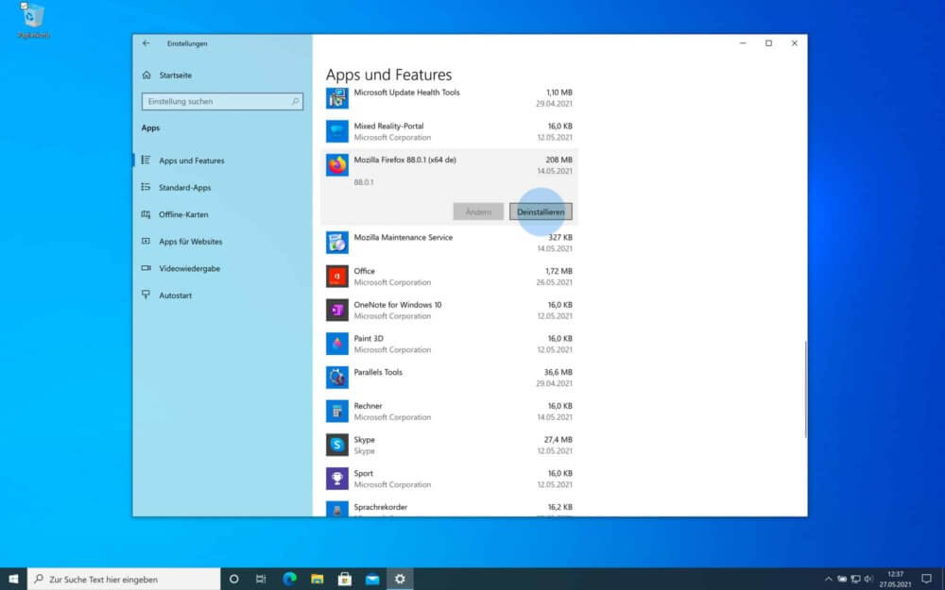Click the Settings gear on the taskbar
Screen dimensions: 945x590
tap(400, 580)
